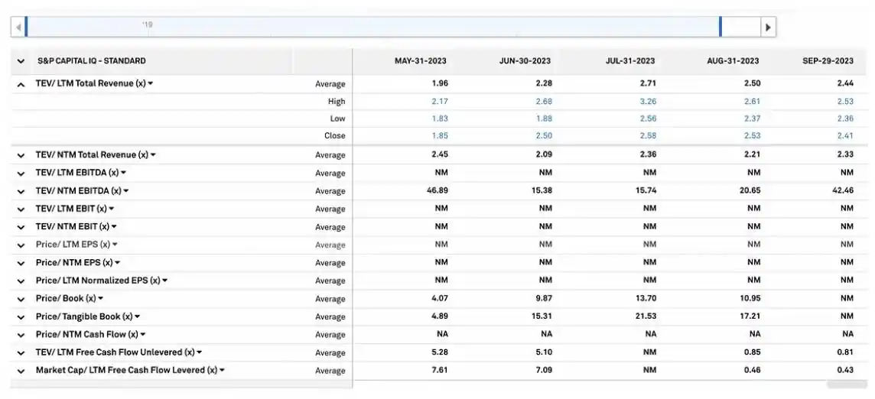The width and height of the screenshot is (875, 399).
Task: Click the right handle of timeline range
Action: (x=720, y=27)
